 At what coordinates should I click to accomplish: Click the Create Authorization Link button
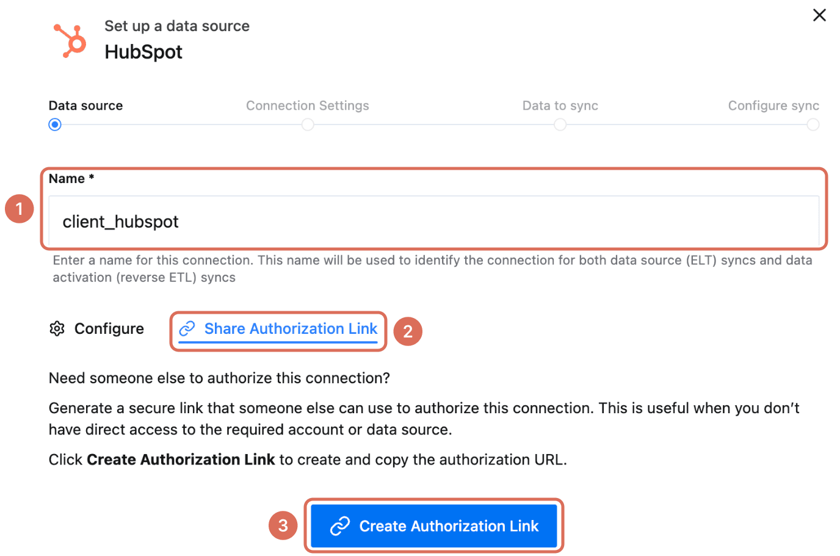point(434,525)
